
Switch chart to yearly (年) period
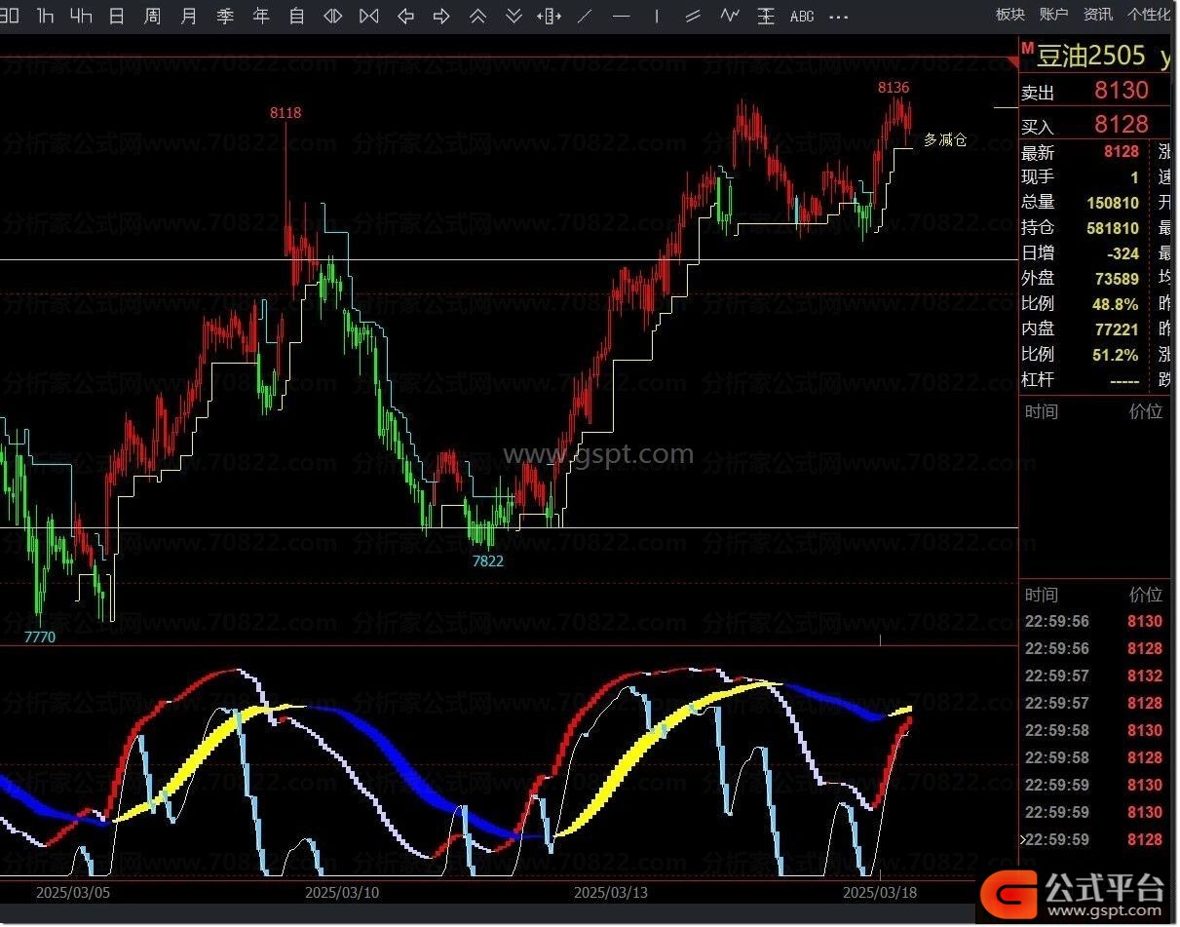[x=261, y=15]
